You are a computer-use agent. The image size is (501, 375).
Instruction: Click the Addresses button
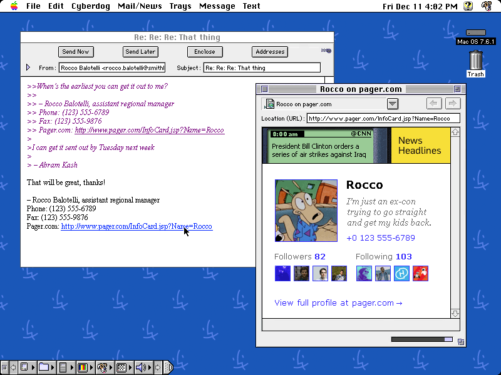click(x=270, y=52)
